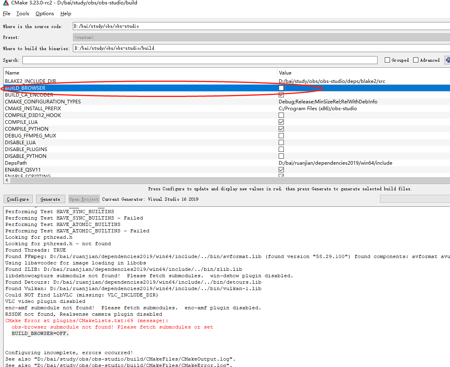Screen dimensions: 450x367
Task: Click the configure progress bar
Action: point(415,199)
